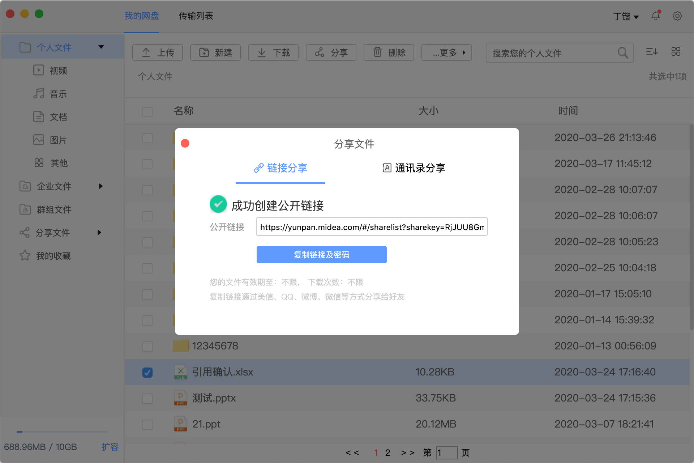
Task: Switch to 我的网盘 tab
Action: [x=142, y=16]
